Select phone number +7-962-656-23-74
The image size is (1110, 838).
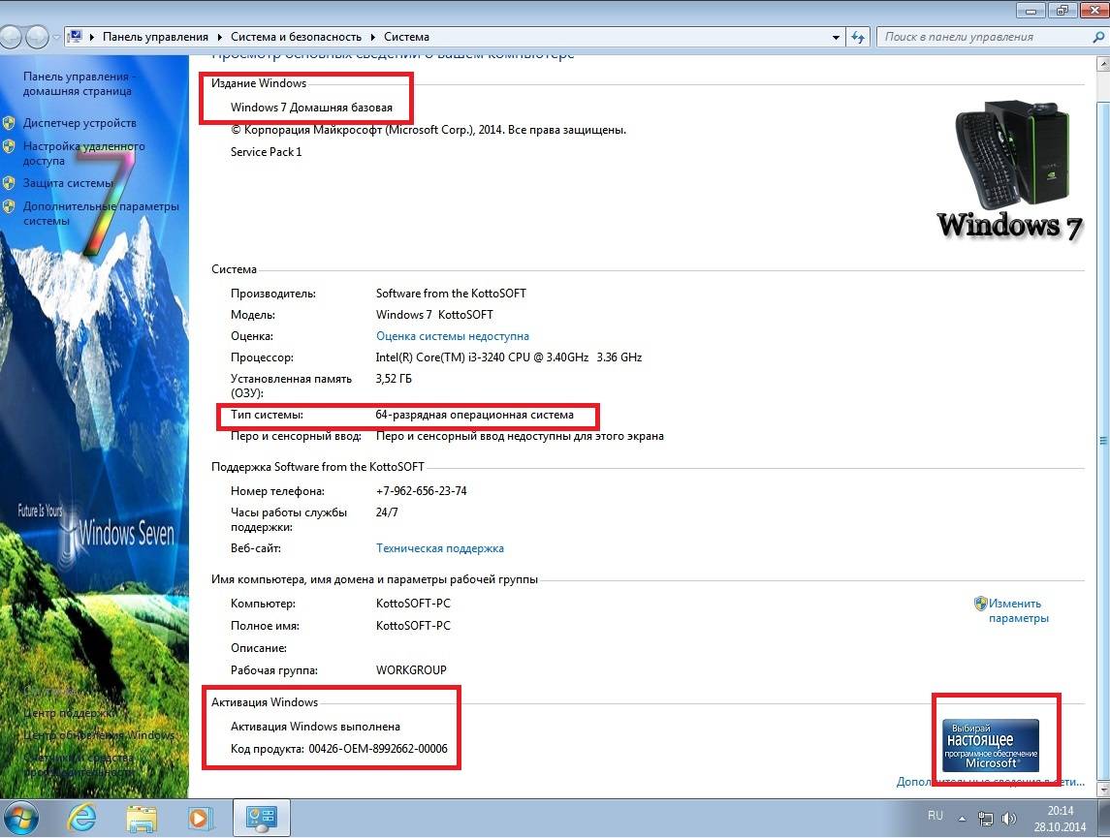[421, 491]
